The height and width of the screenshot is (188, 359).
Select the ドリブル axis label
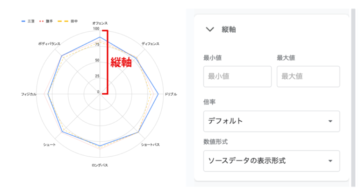click(171, 94)
